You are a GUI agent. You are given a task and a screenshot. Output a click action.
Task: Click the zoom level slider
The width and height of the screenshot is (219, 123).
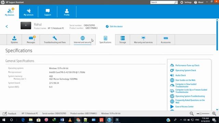point(203,114)
